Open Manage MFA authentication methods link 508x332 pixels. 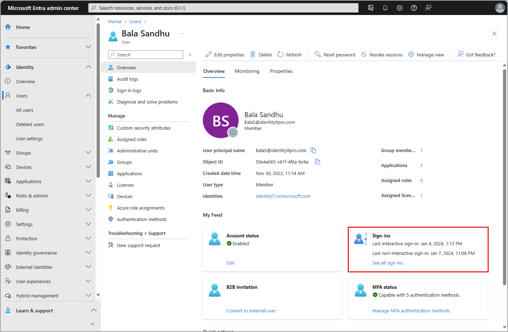pyautogui.click(x=411, y=311)
